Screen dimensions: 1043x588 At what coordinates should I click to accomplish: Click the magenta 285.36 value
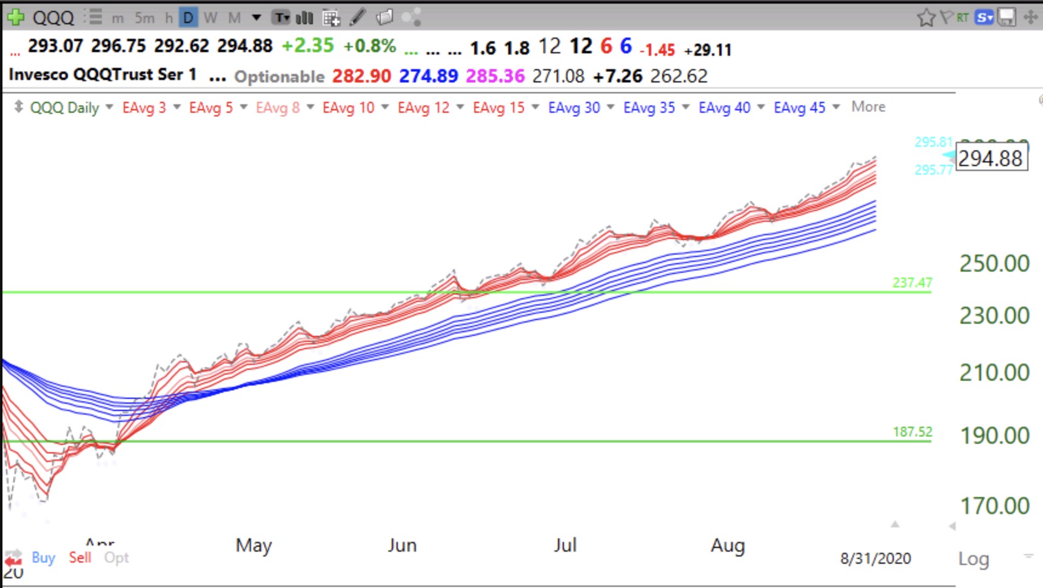495,76
